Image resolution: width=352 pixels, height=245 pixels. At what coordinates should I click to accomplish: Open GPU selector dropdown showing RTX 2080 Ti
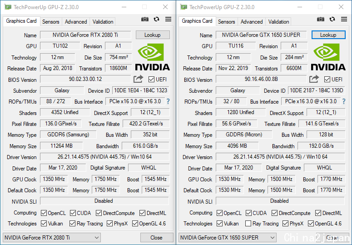click(52, 237)
